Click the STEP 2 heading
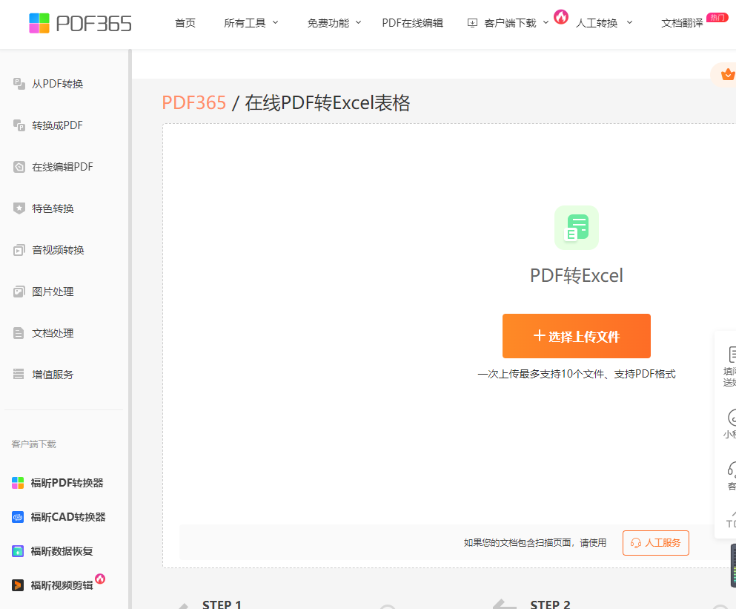 [x=550, y=605]
